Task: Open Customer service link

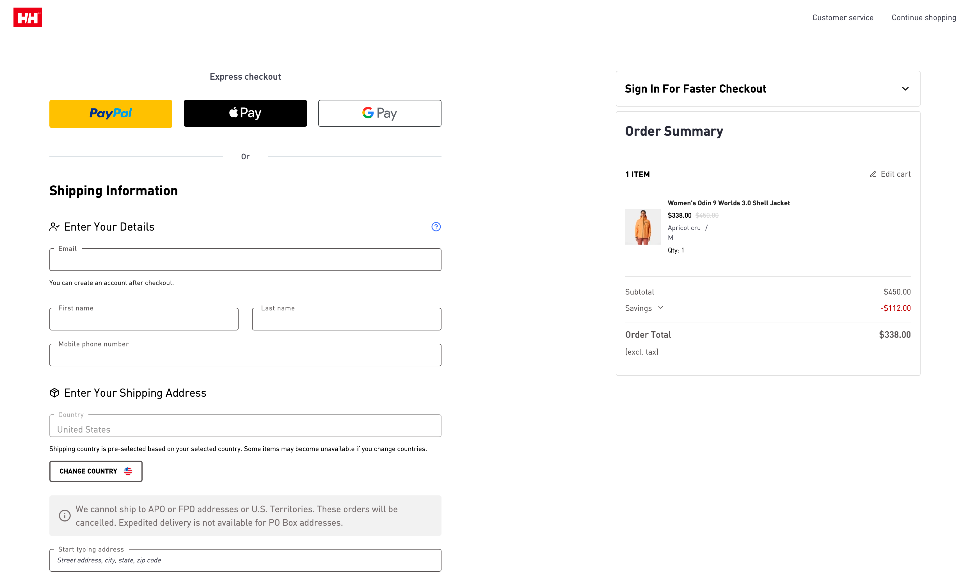Action: pyautogui.click(x=842, y=18)
